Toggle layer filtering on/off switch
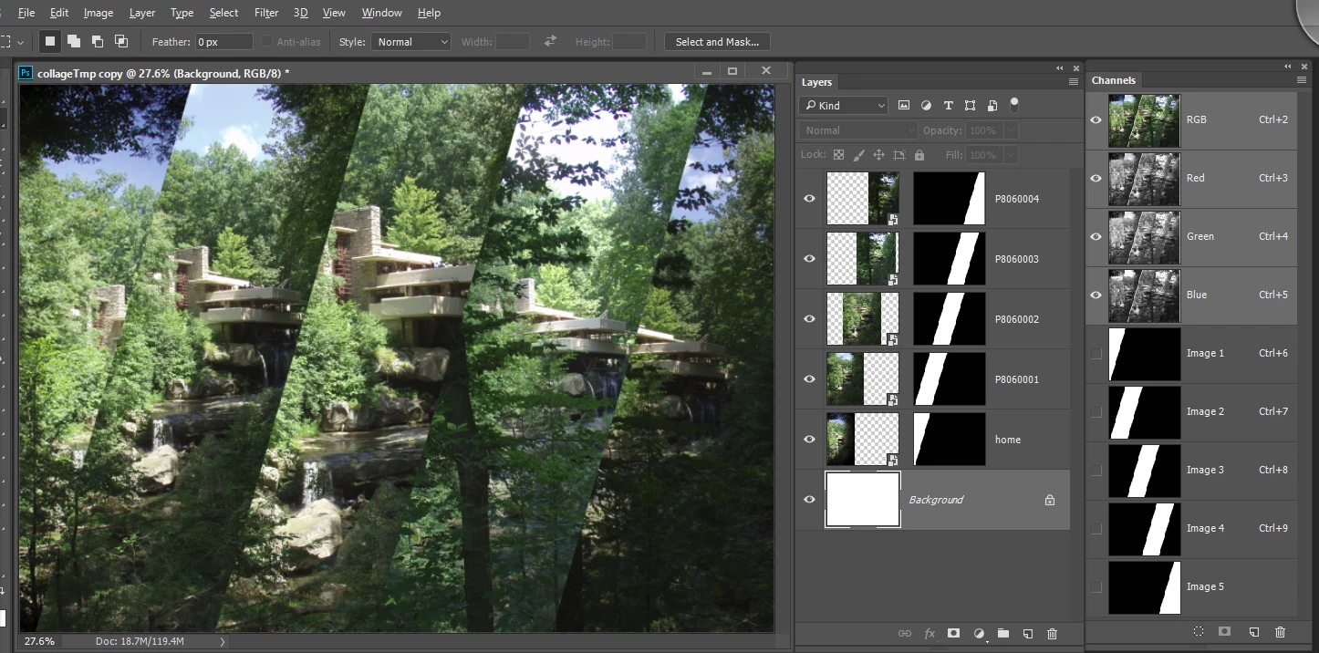The height and width of the screenshot is (653, 1319). point(1013,105)
